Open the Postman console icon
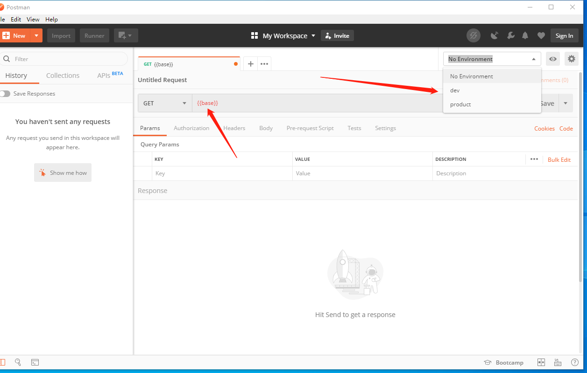 (35, 362)
